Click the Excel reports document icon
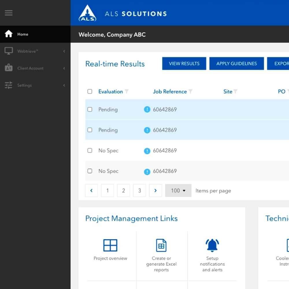 [x=161, y=245]
